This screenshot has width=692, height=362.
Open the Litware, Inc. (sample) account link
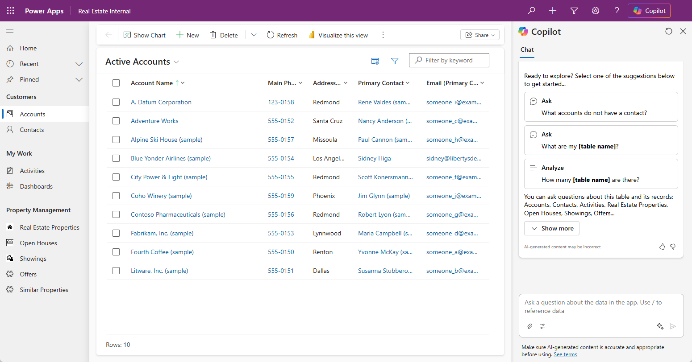point(159,271)
